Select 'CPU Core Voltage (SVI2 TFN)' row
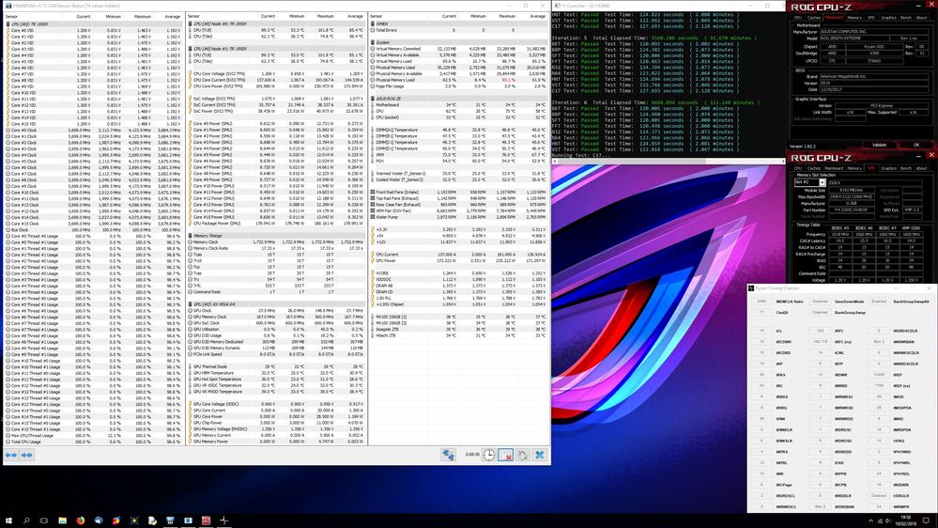Screen dimensions: 938x528 click(x=276, y=73)
